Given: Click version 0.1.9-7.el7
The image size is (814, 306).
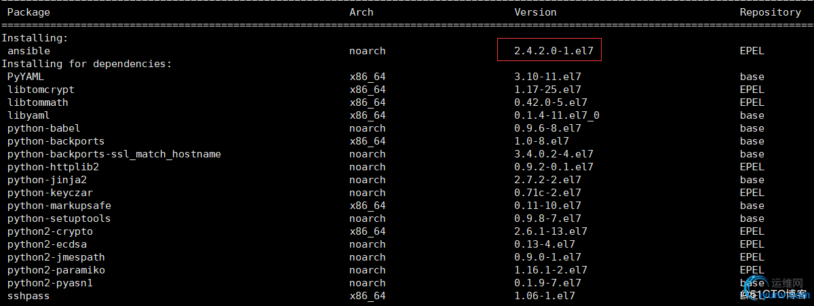Looking at the screenshot, I should 547,283.
